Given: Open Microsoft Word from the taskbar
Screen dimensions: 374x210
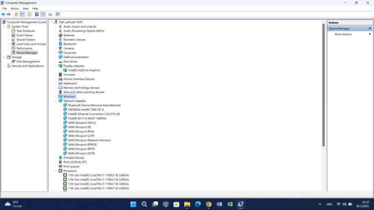Looking at the screenshot, I should click(x=219, y=204).
